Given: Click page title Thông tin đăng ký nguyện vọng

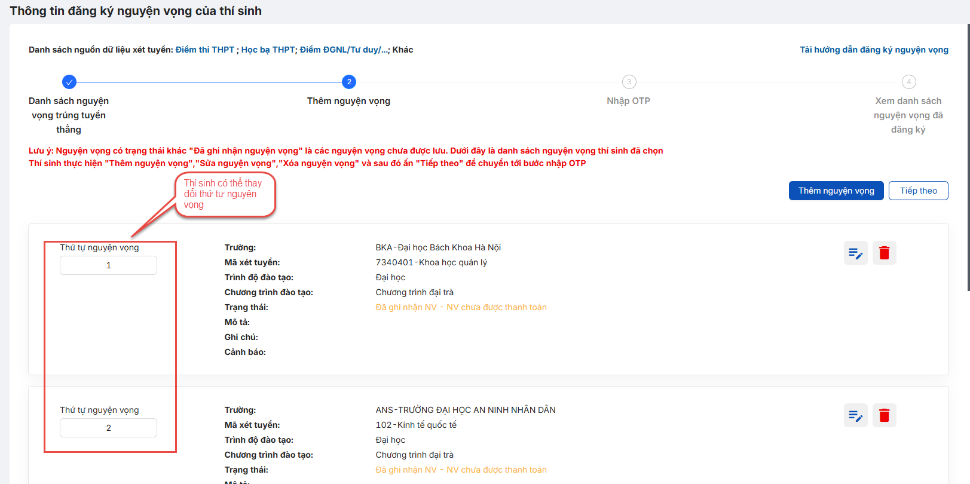Looking at the screenshot, I should tap(136, 11).
